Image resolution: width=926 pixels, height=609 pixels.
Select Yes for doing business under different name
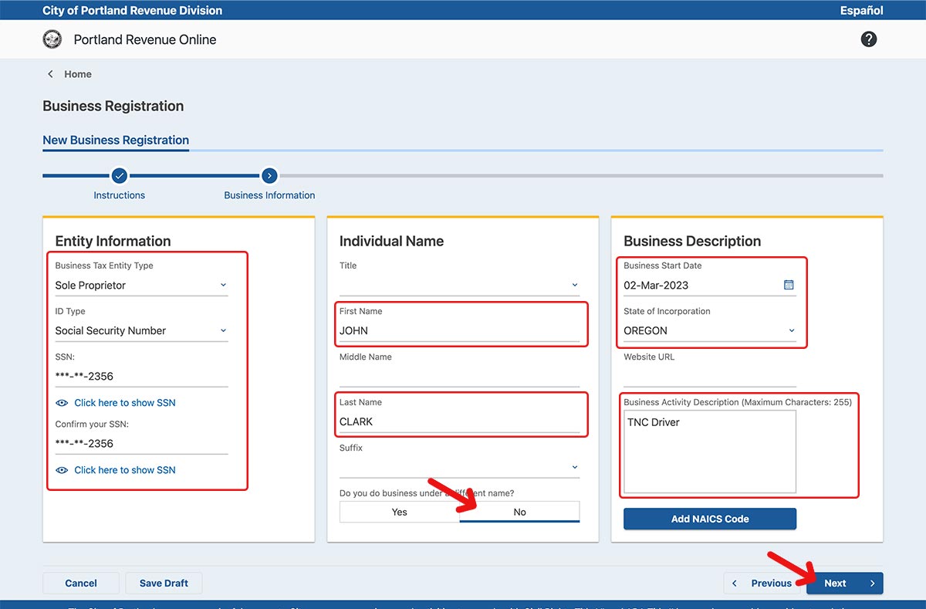point(399,512)
